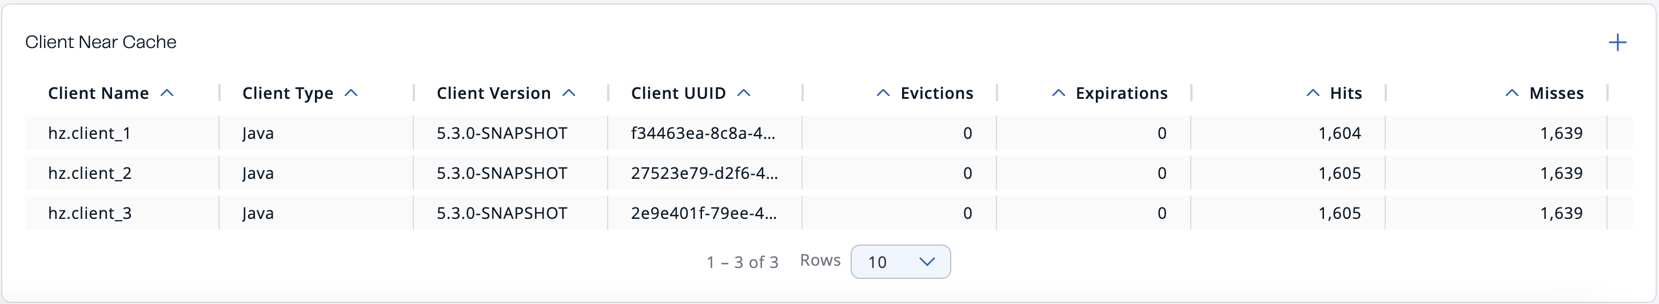Select the hz.client_3 row name
1659x304 pixels.
(90, 213)
